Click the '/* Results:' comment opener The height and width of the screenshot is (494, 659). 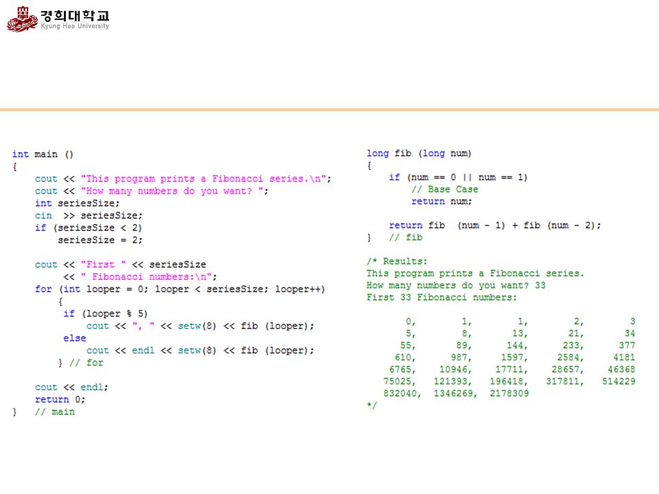(397, 261)
